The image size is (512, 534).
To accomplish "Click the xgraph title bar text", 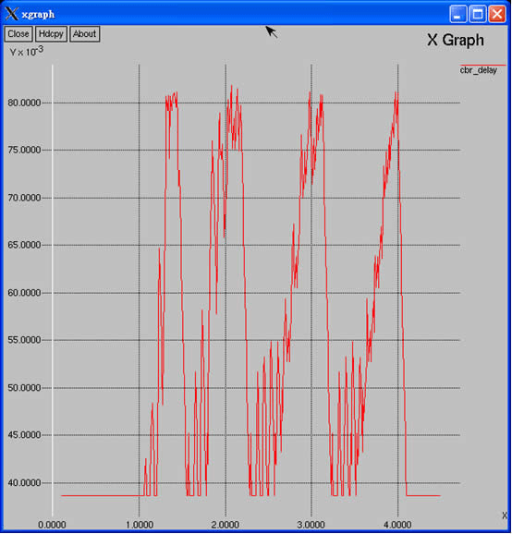I will (38, 14).
